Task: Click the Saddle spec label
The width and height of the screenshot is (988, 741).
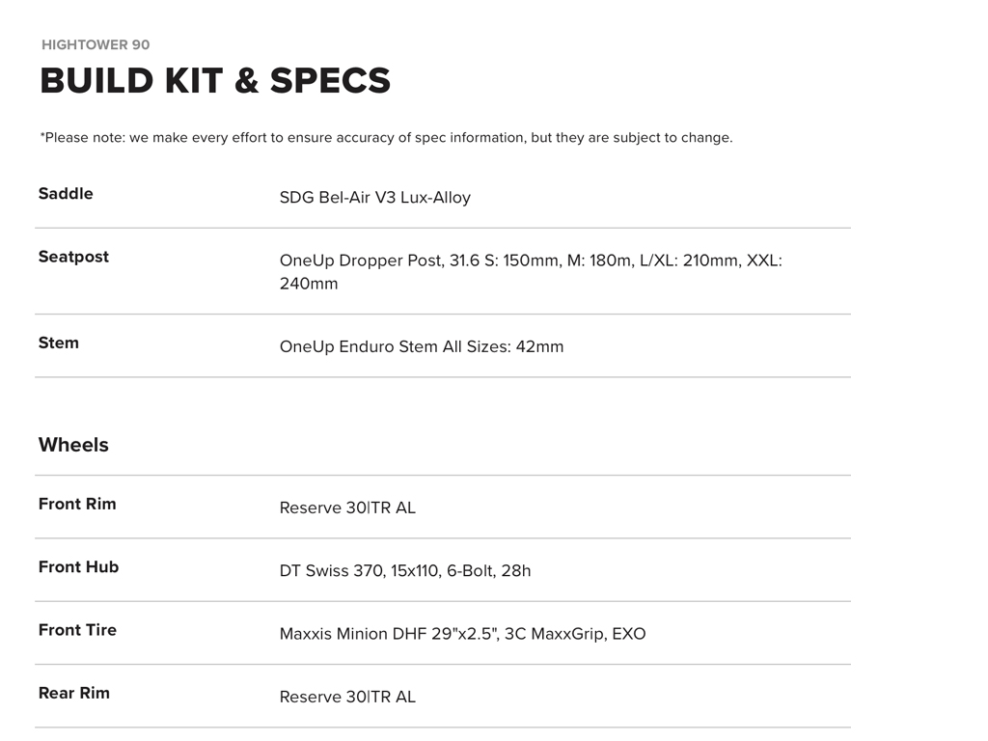Action: tap(66, 194)
